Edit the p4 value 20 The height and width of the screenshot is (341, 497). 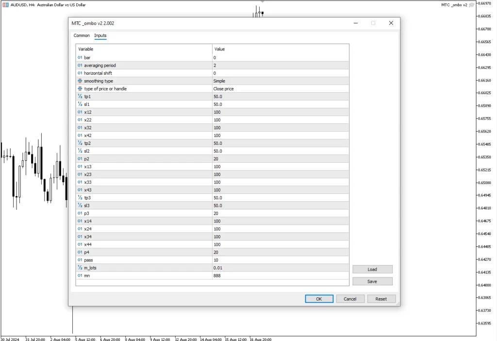pyautogui.click(x=281, y=252)
